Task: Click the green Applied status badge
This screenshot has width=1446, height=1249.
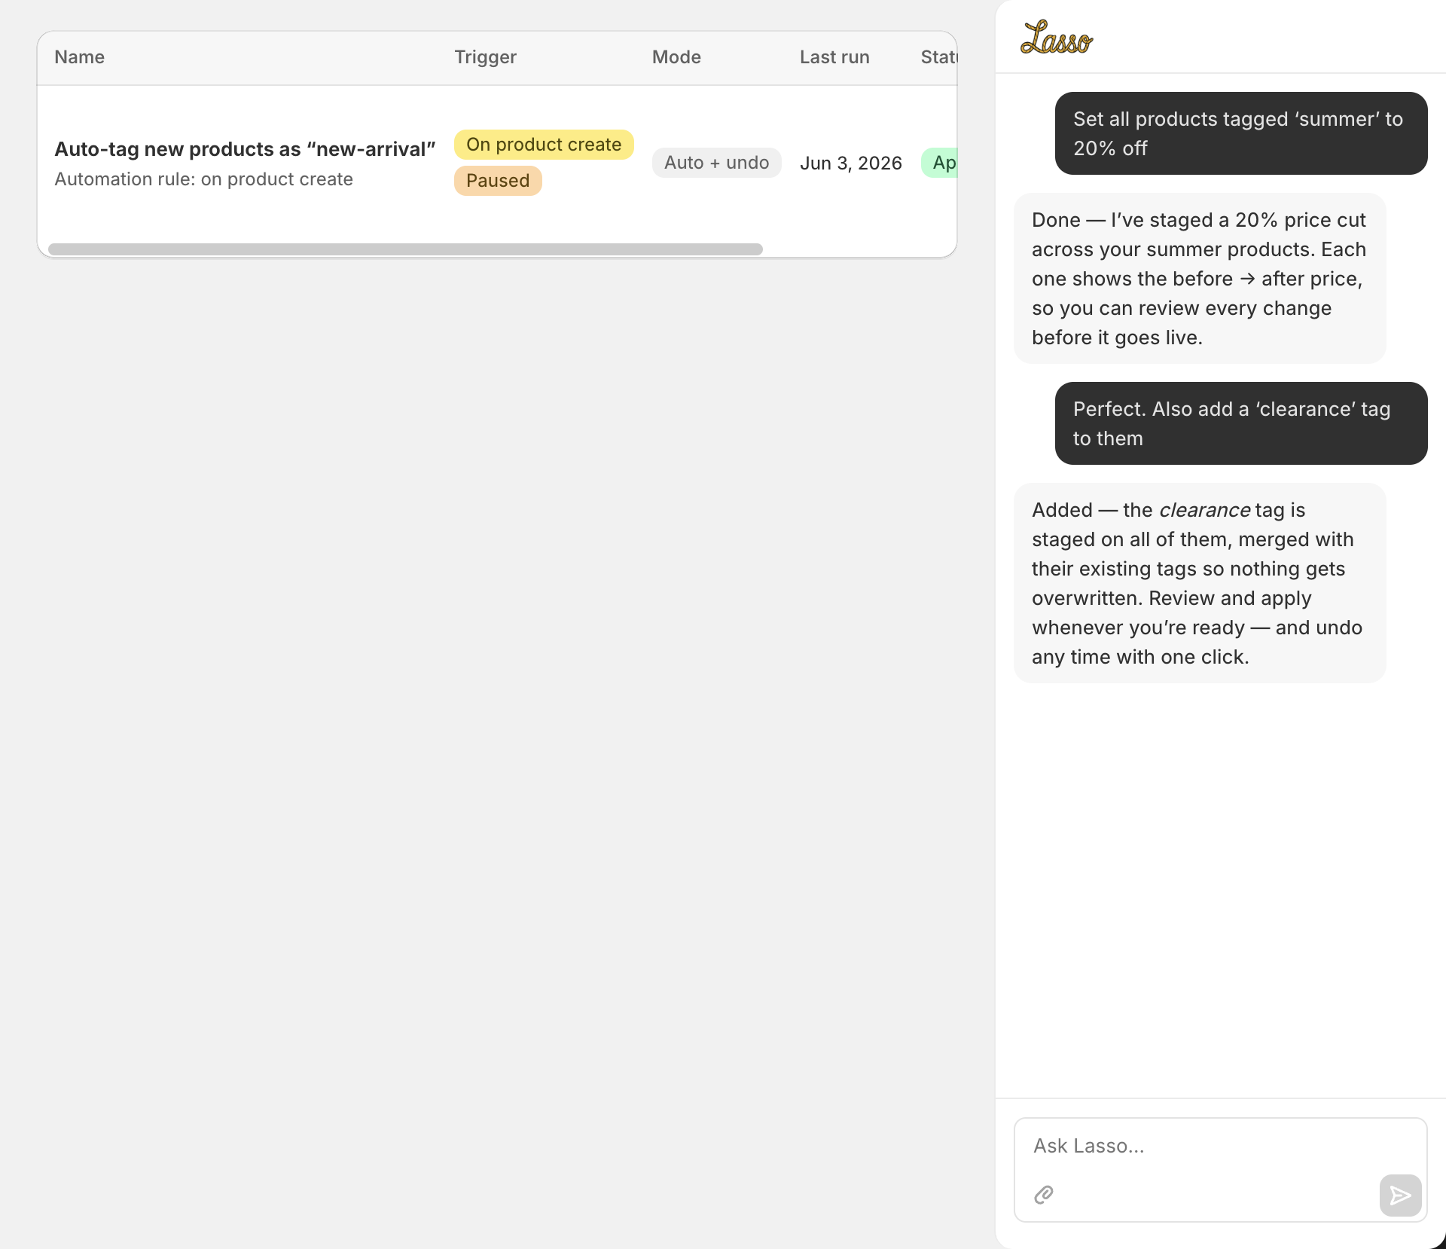Action: pyautogui.click(x=939, y=163)
